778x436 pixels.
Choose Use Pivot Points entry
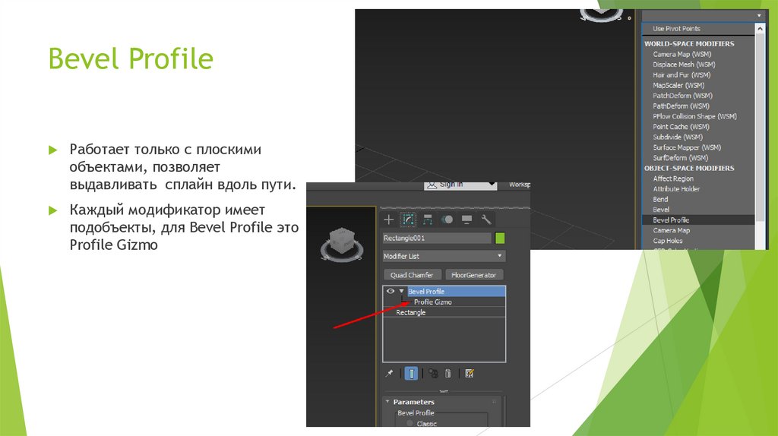676,29
